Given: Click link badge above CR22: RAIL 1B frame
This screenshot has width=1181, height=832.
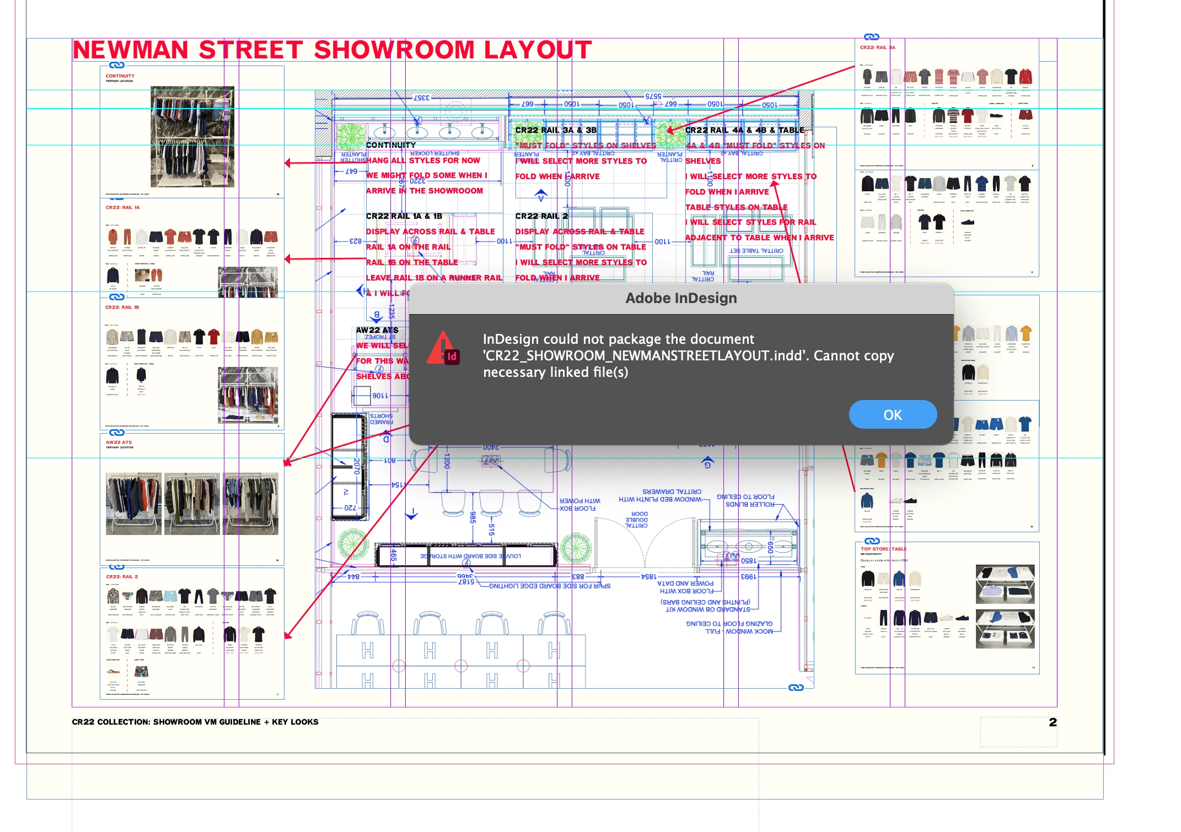Looking at the screenshot, I should (116, 297).
